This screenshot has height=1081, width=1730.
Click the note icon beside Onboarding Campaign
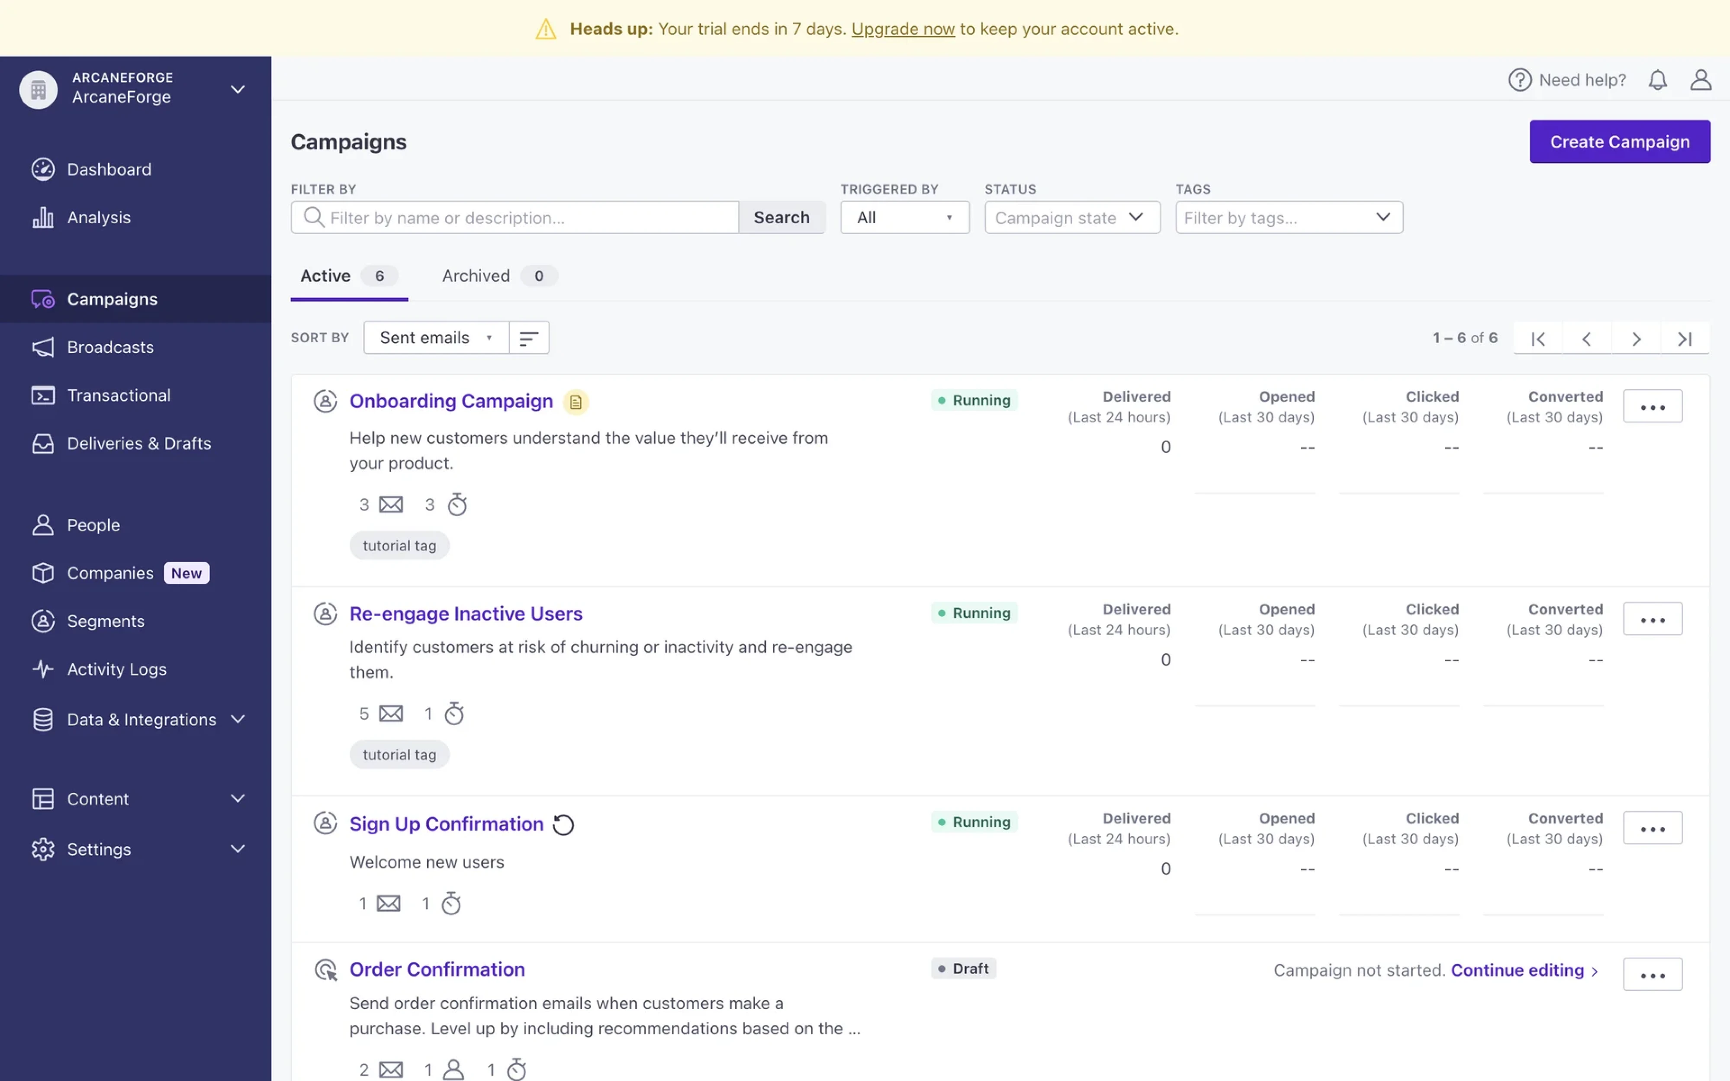pyautogui.click(x=576, y=402)
